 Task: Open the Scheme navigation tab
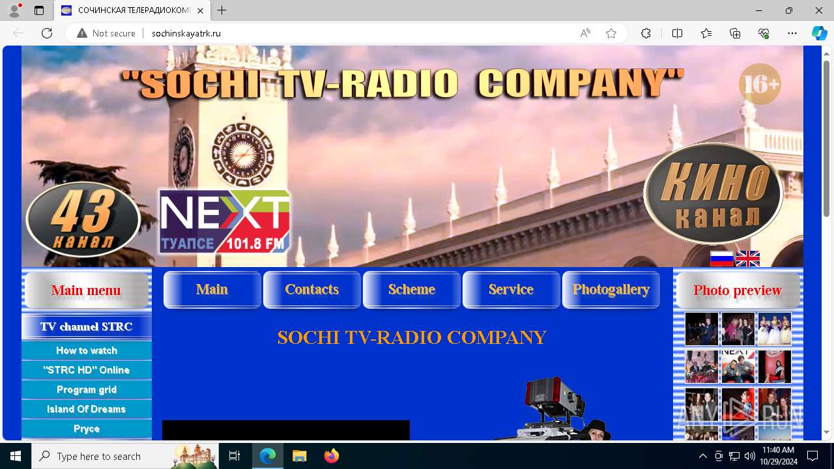click(412, 289)
